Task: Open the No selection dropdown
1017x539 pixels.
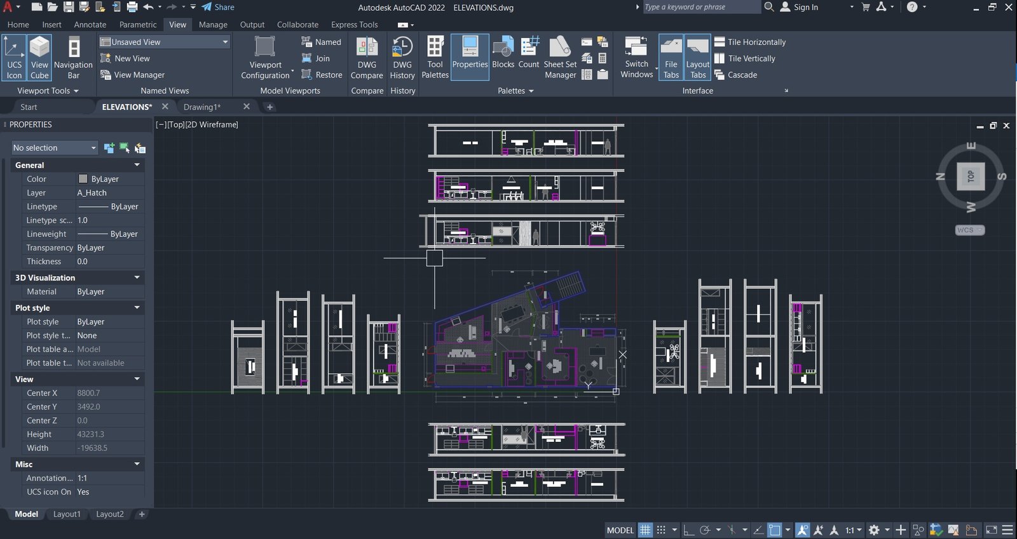Action: (x=55, y=148)
